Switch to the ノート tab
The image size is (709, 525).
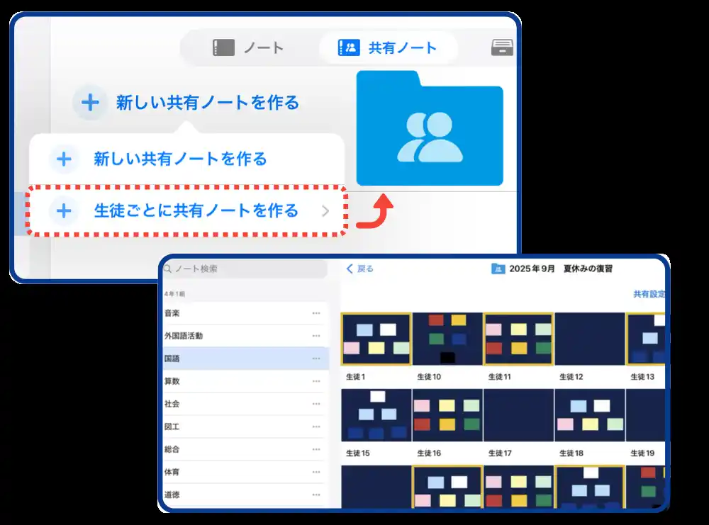pos(248,48)
